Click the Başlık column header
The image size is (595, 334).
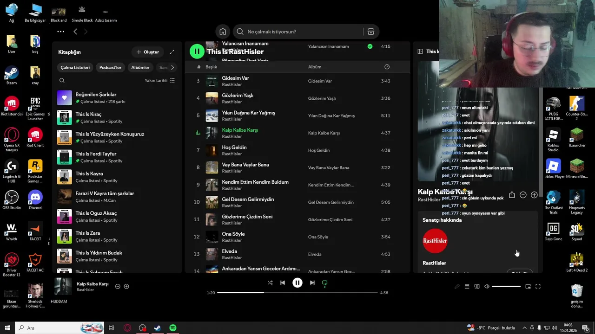click(212, 67)
